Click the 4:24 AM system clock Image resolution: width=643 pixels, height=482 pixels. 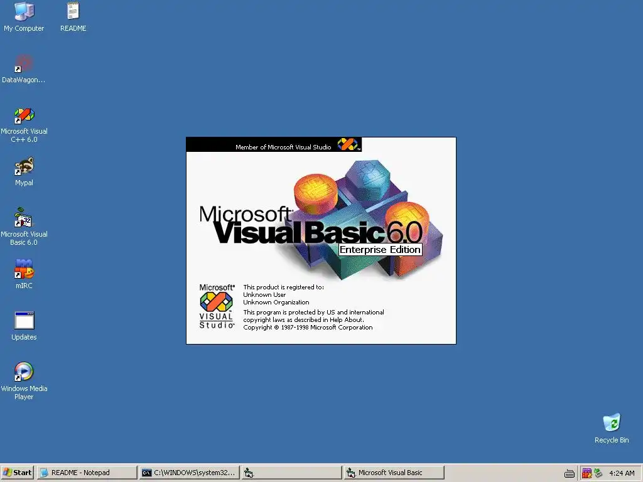[x=622, y=473]
